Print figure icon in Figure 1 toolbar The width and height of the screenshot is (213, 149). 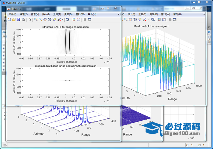tap(23, 20)
